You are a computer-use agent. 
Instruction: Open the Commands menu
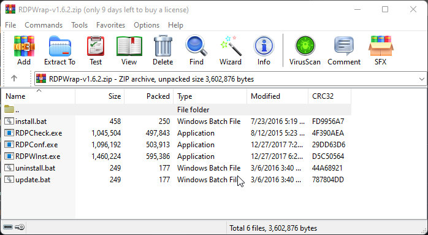point(44,25)
